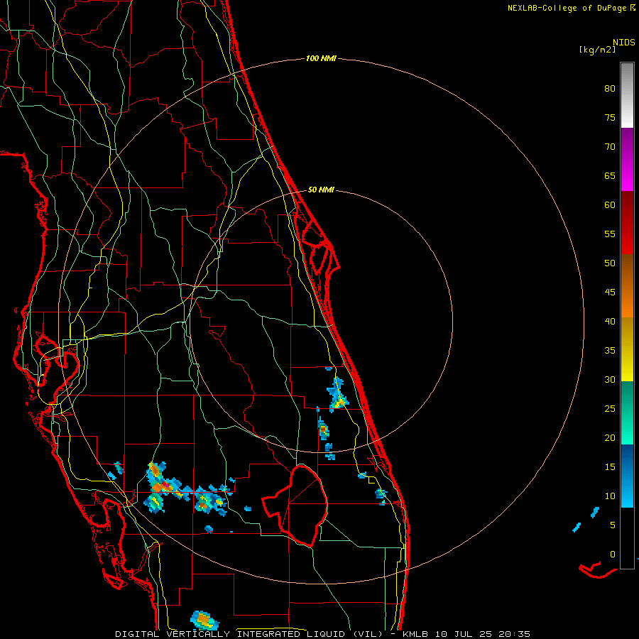This screenshot has width=639, height=639.
Task: Click the 5 value on the color scale
Action: coord(613,525)
